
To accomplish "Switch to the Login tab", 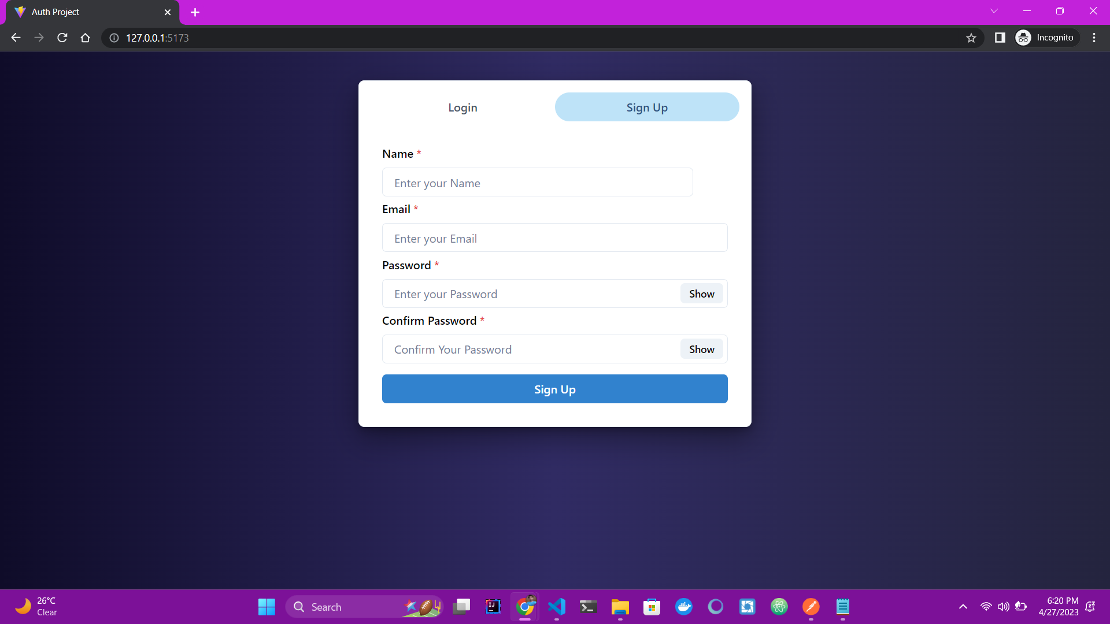I will pyautogui.click(x=462, y=107).
